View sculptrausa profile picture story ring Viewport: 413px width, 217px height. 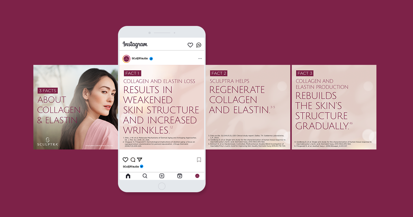tap(126, 59)
